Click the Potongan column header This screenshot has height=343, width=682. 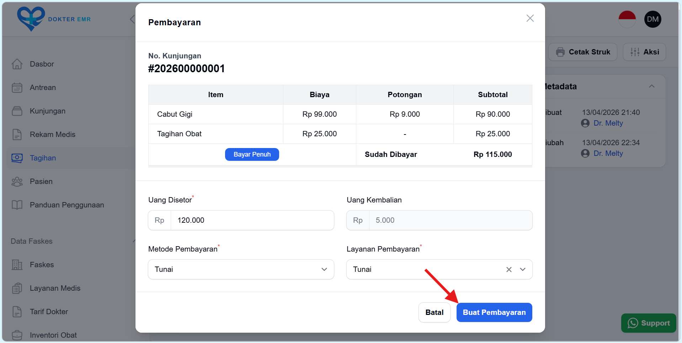coord(405,95)
